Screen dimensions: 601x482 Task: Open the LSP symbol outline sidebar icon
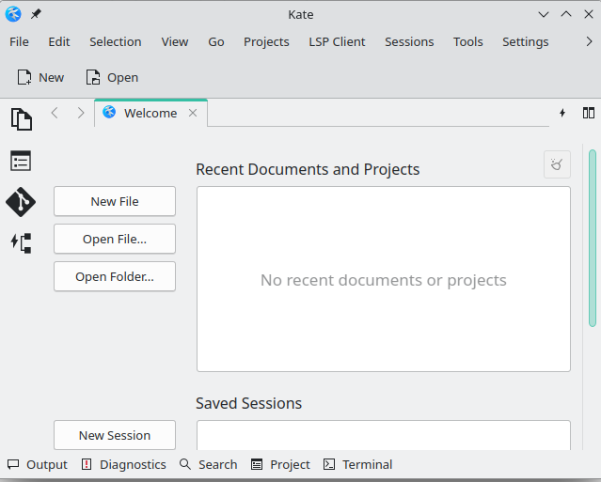pyautogui.click(x=21, y=243)
